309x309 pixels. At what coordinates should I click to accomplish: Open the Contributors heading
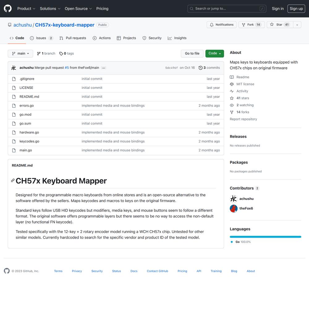click(x=244, y=188)
